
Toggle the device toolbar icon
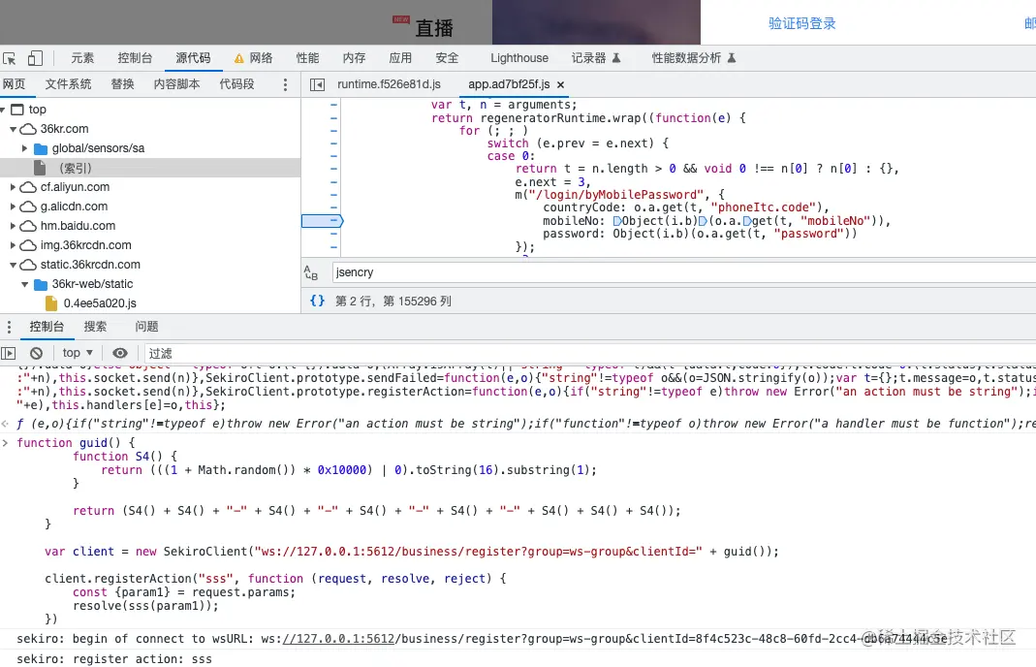[35, 58]
